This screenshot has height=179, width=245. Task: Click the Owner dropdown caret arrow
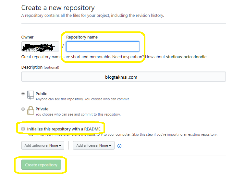coord(54,47)
